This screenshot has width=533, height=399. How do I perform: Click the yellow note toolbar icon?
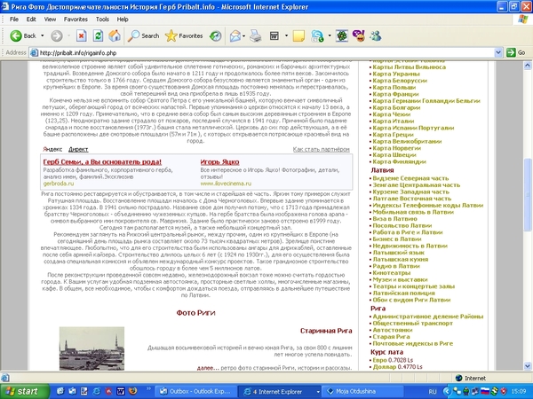click(x=298, y=35)
